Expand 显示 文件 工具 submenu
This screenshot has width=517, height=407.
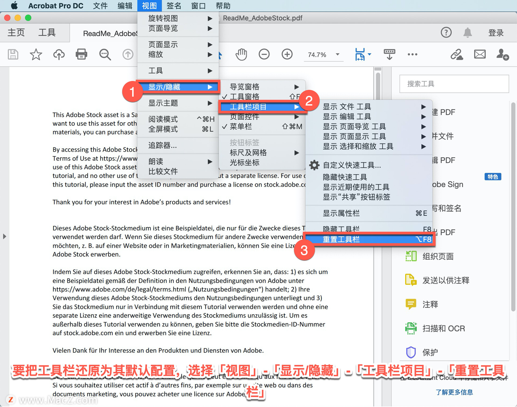point(369,107)
